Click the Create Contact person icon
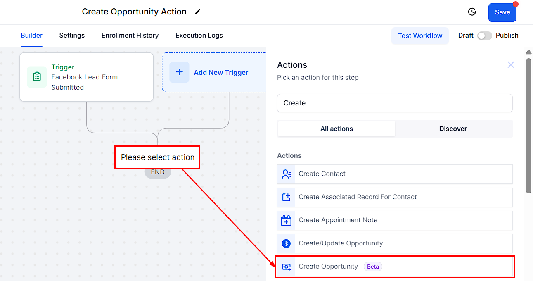This screenshot has height=281, width=533. [x=287, y=174]
